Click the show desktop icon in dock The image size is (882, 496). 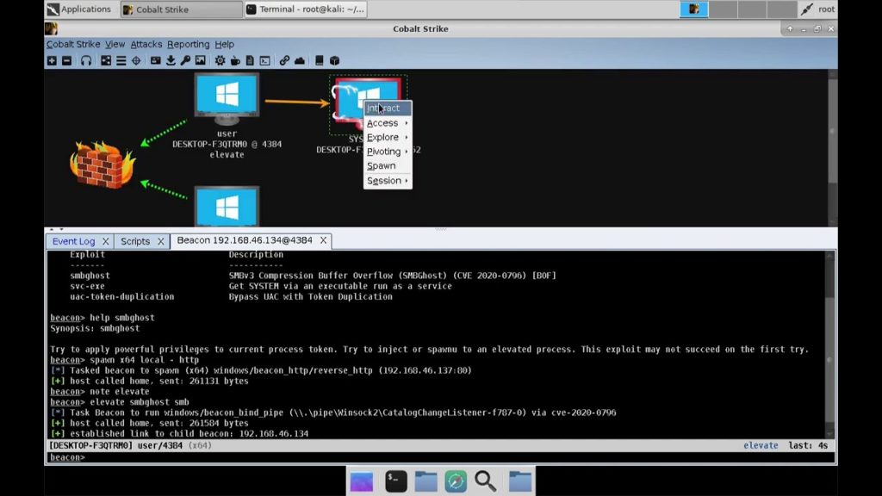362,481
